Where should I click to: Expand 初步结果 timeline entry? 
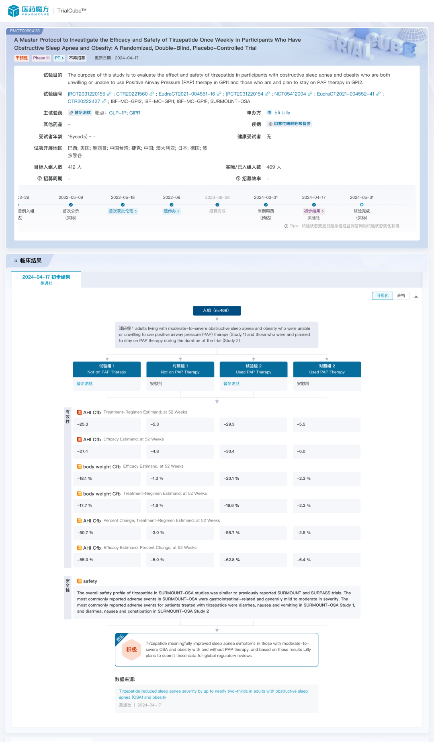(314, 211)
